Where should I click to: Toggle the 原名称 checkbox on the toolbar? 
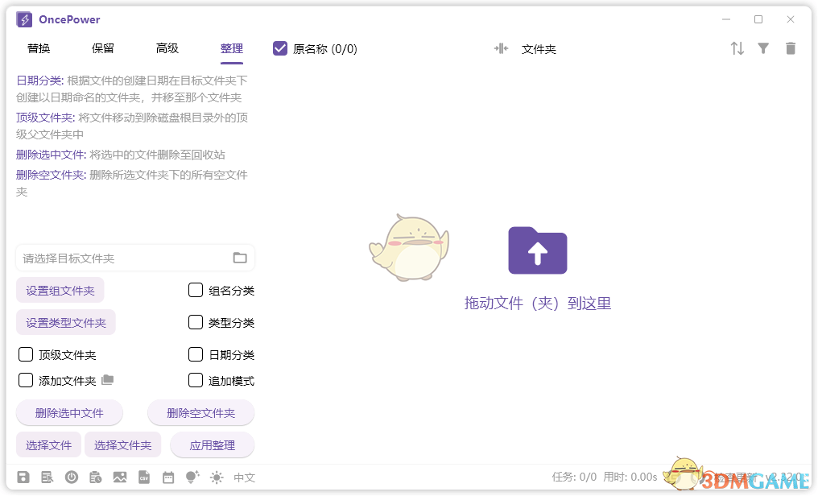click(279, 48)
